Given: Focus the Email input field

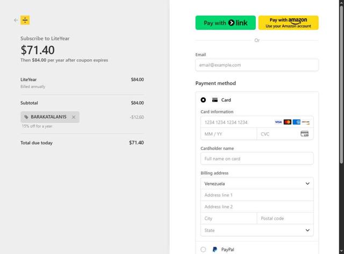Looking at the screenshot, I should click(257, 65).
